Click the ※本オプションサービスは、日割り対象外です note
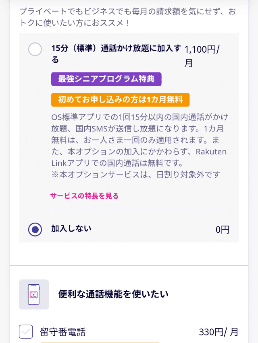Image resolution: width=258 pixels, height=343 pixels. click(x=136, y=175)
